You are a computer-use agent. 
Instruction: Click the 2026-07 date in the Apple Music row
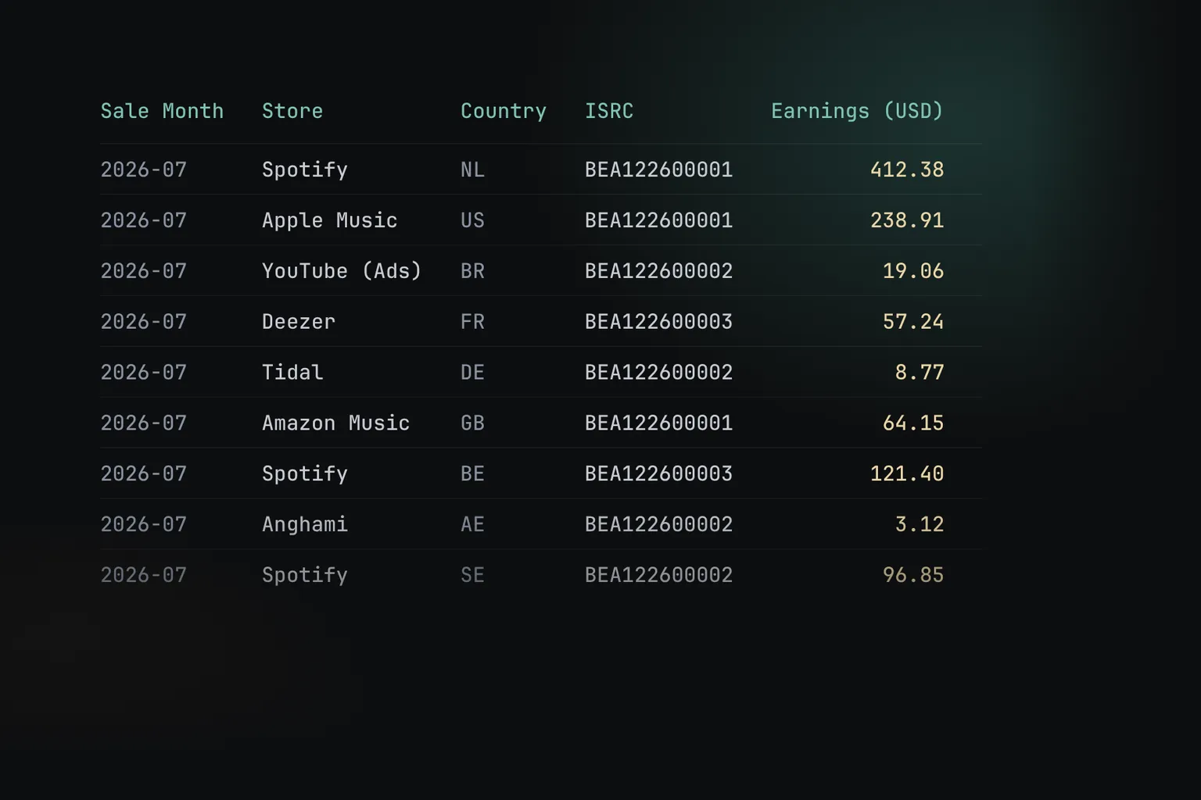coord(144,220)
